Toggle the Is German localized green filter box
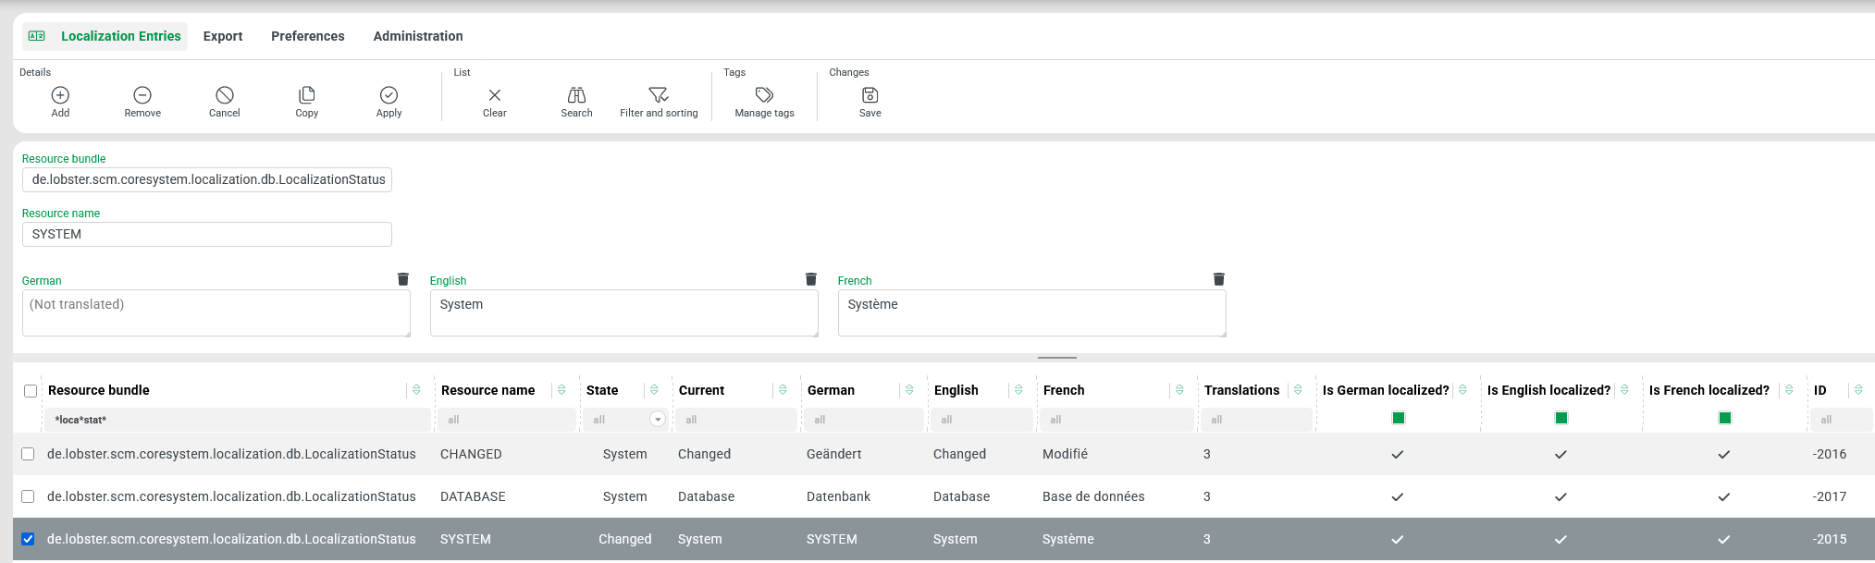The height and width of the screenshot is (563, 1875). point(1398,418)
